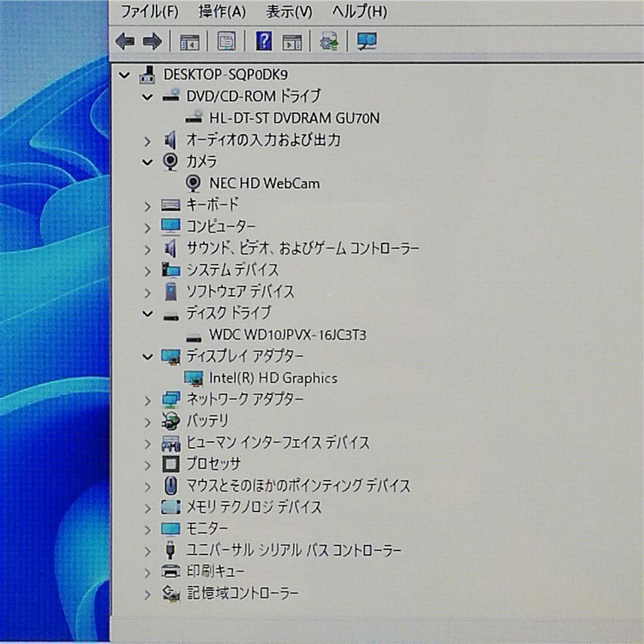Open the 操作(A) menu
This screenshot has height=644, width=644.
click(x=222, y=12)
